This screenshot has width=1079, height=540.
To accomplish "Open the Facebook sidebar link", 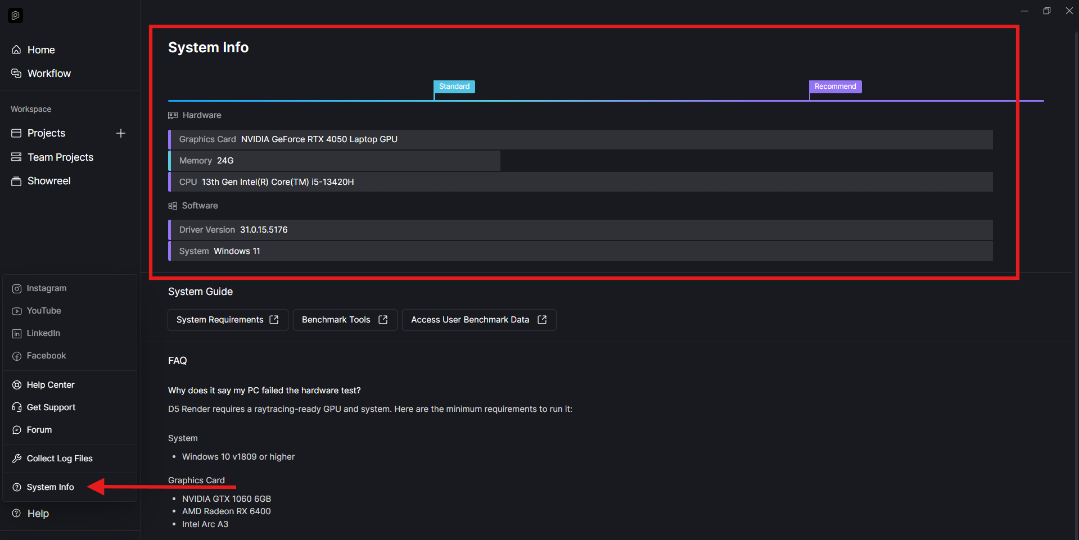I will click(x=46, y=356).
